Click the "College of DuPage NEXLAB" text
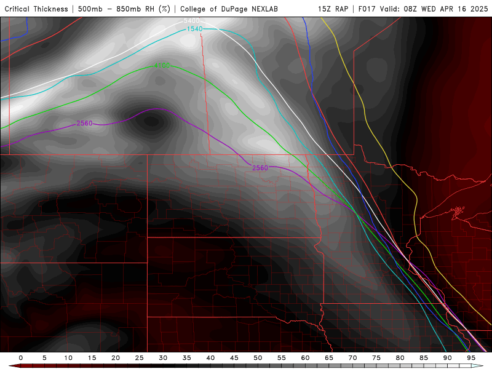This screenshot has width=492, height=369. (229, 9)
